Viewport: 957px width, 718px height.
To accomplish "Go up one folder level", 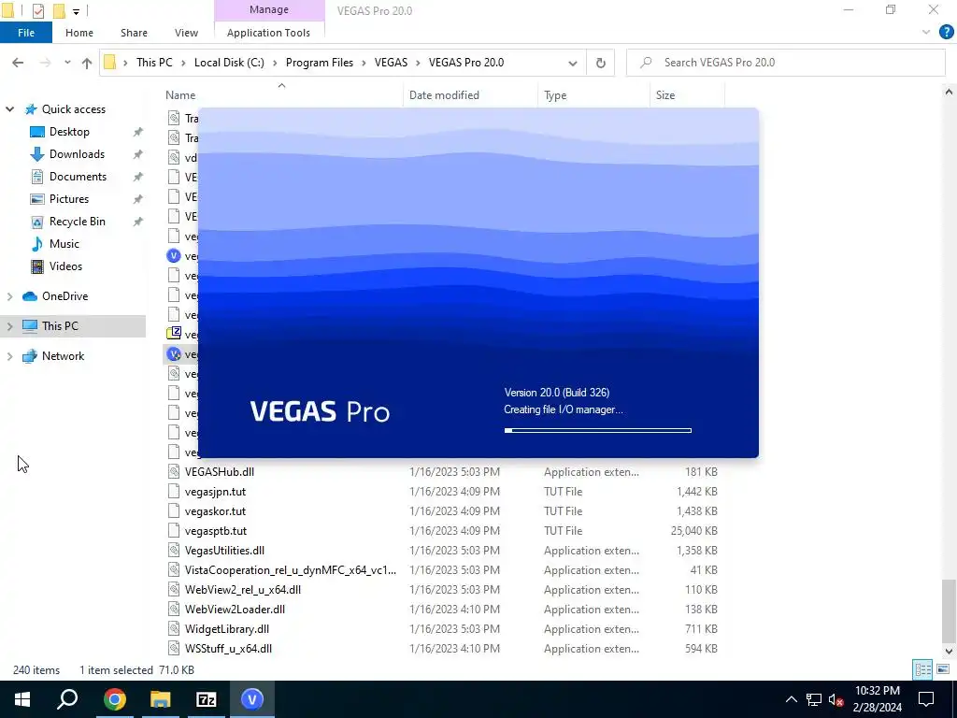I will pyautogui.click(x=87, y=63).
